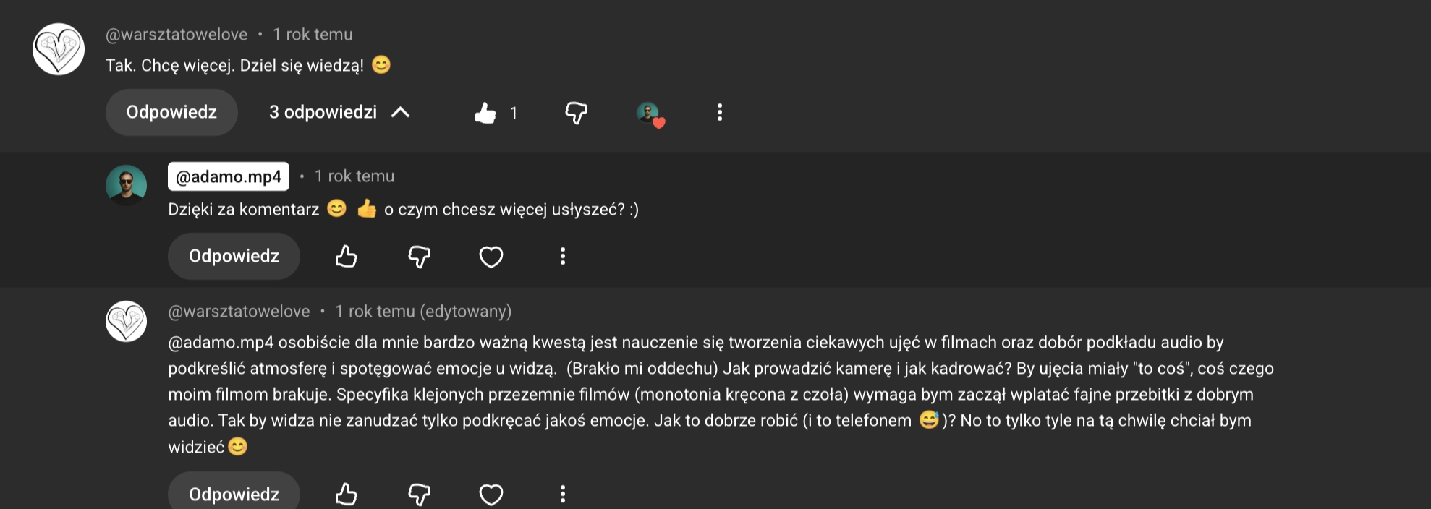Reply to the top @warsztatowelove comment
Image resolution: width=1431 pixels, height=509 pixels.
[x=171, y=113]
